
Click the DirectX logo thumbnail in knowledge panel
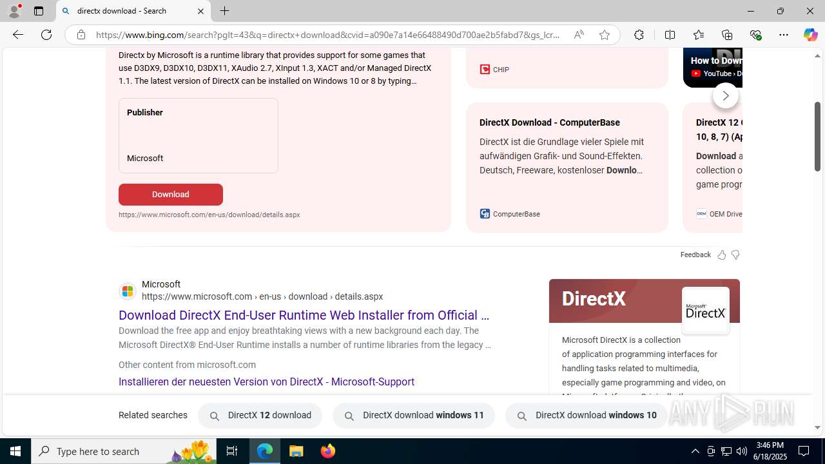point(706,311)
